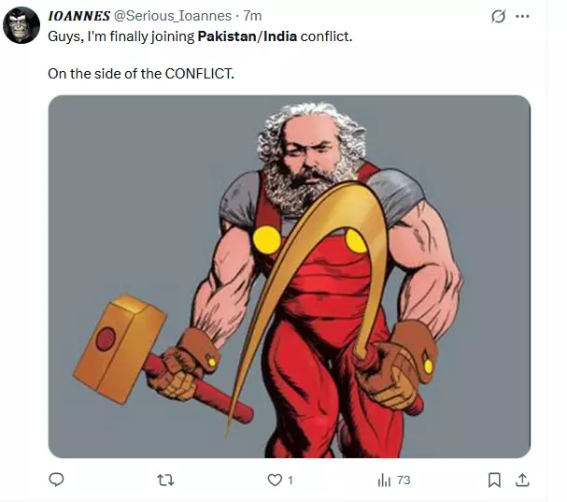Click the bold Pakistan keyword
Viewport: 567px width, 502px height.
pos(227,36)
